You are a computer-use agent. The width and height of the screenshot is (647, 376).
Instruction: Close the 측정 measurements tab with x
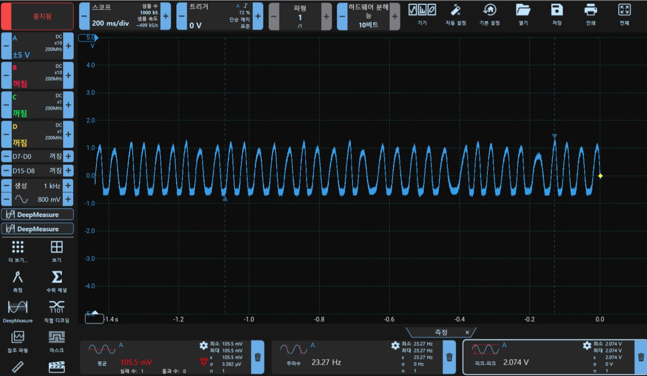[x=467, y=332]
